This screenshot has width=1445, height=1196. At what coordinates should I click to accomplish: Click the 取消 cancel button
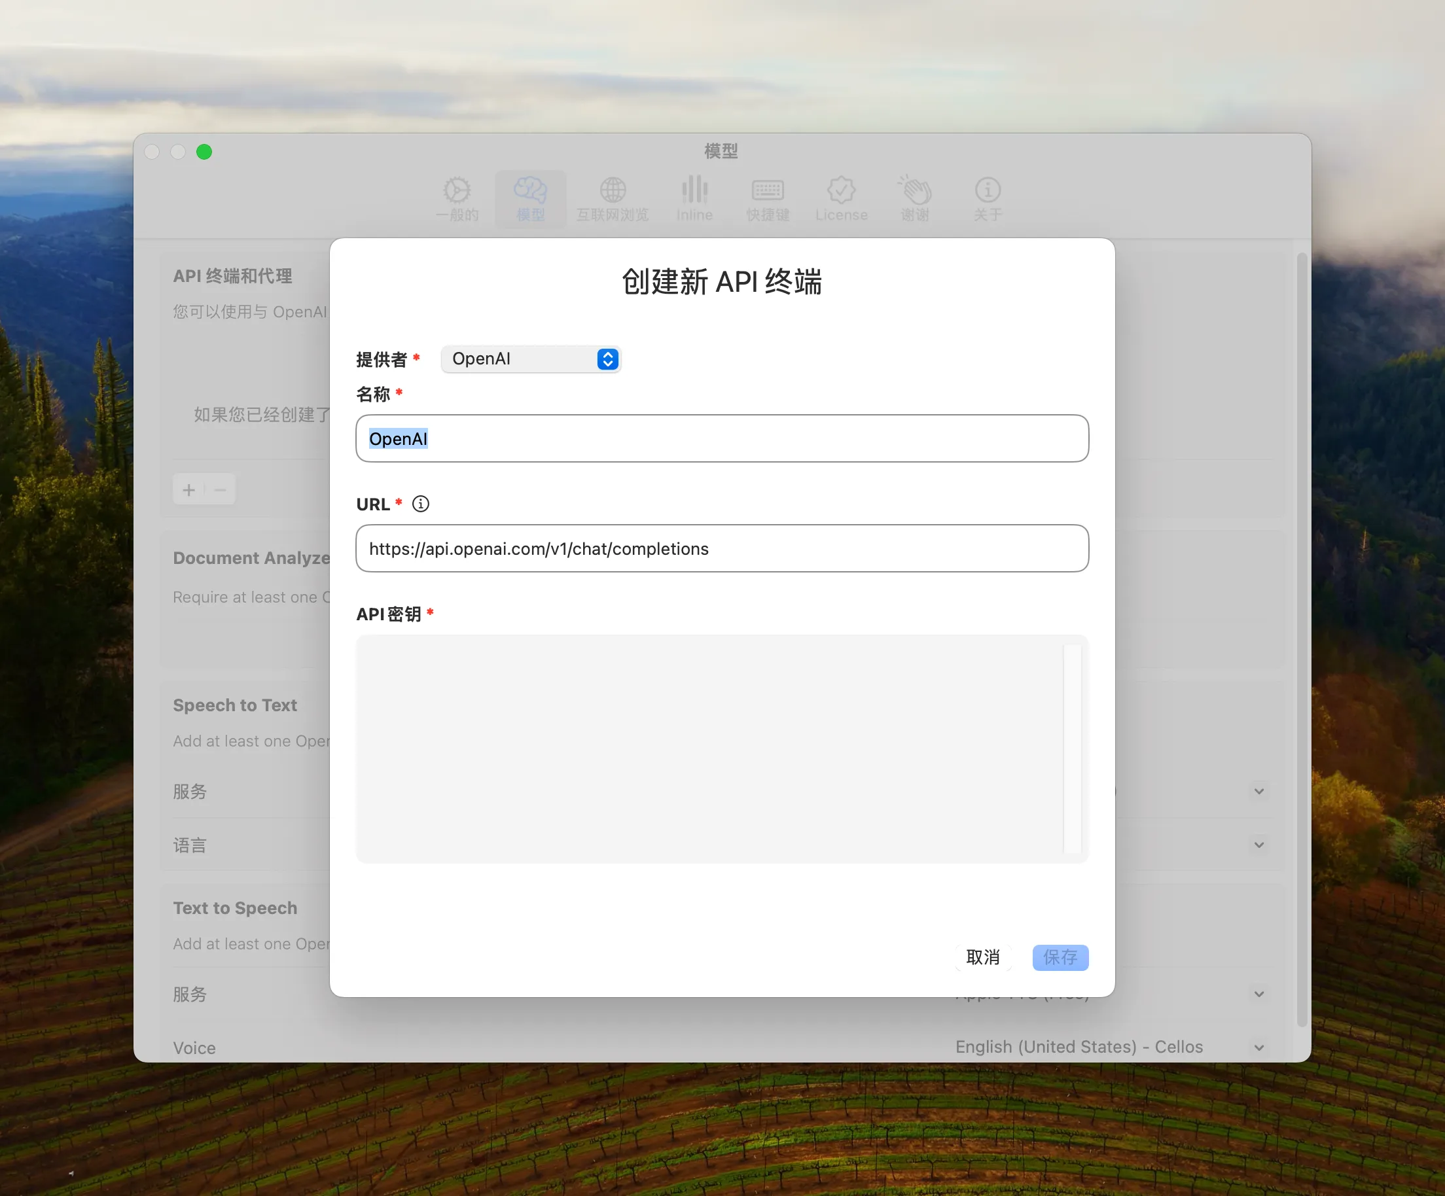coord(982,957)
